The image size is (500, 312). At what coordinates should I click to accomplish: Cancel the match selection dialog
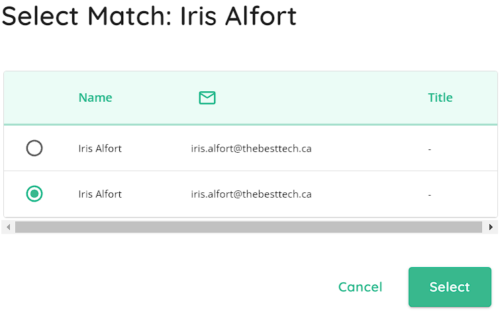pyautogui.click(x=360, y=287)
